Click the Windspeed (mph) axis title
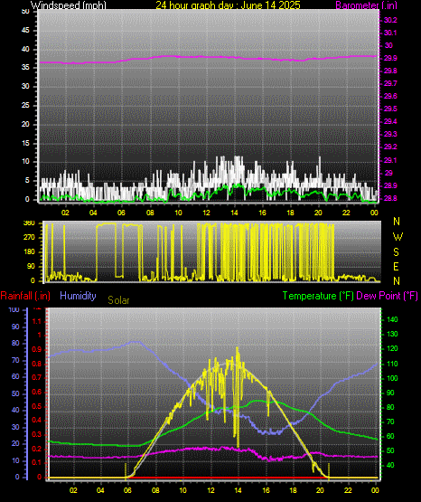The height and width of the screenshot is (502, 421). (x=68, y=5)
